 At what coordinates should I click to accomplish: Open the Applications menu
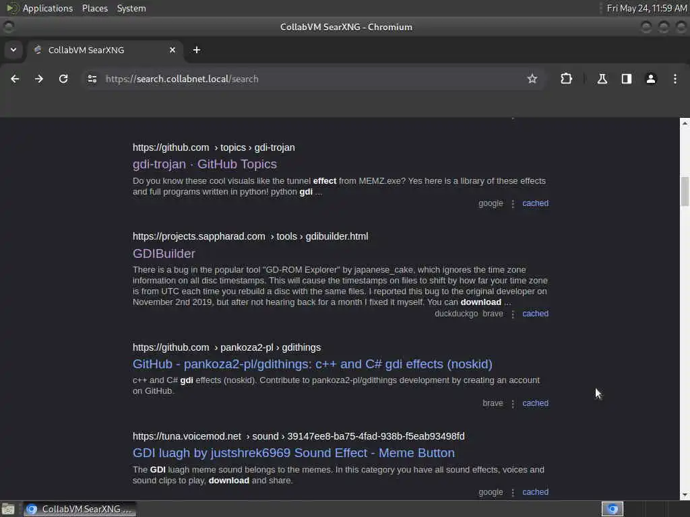tap(48, 8)
